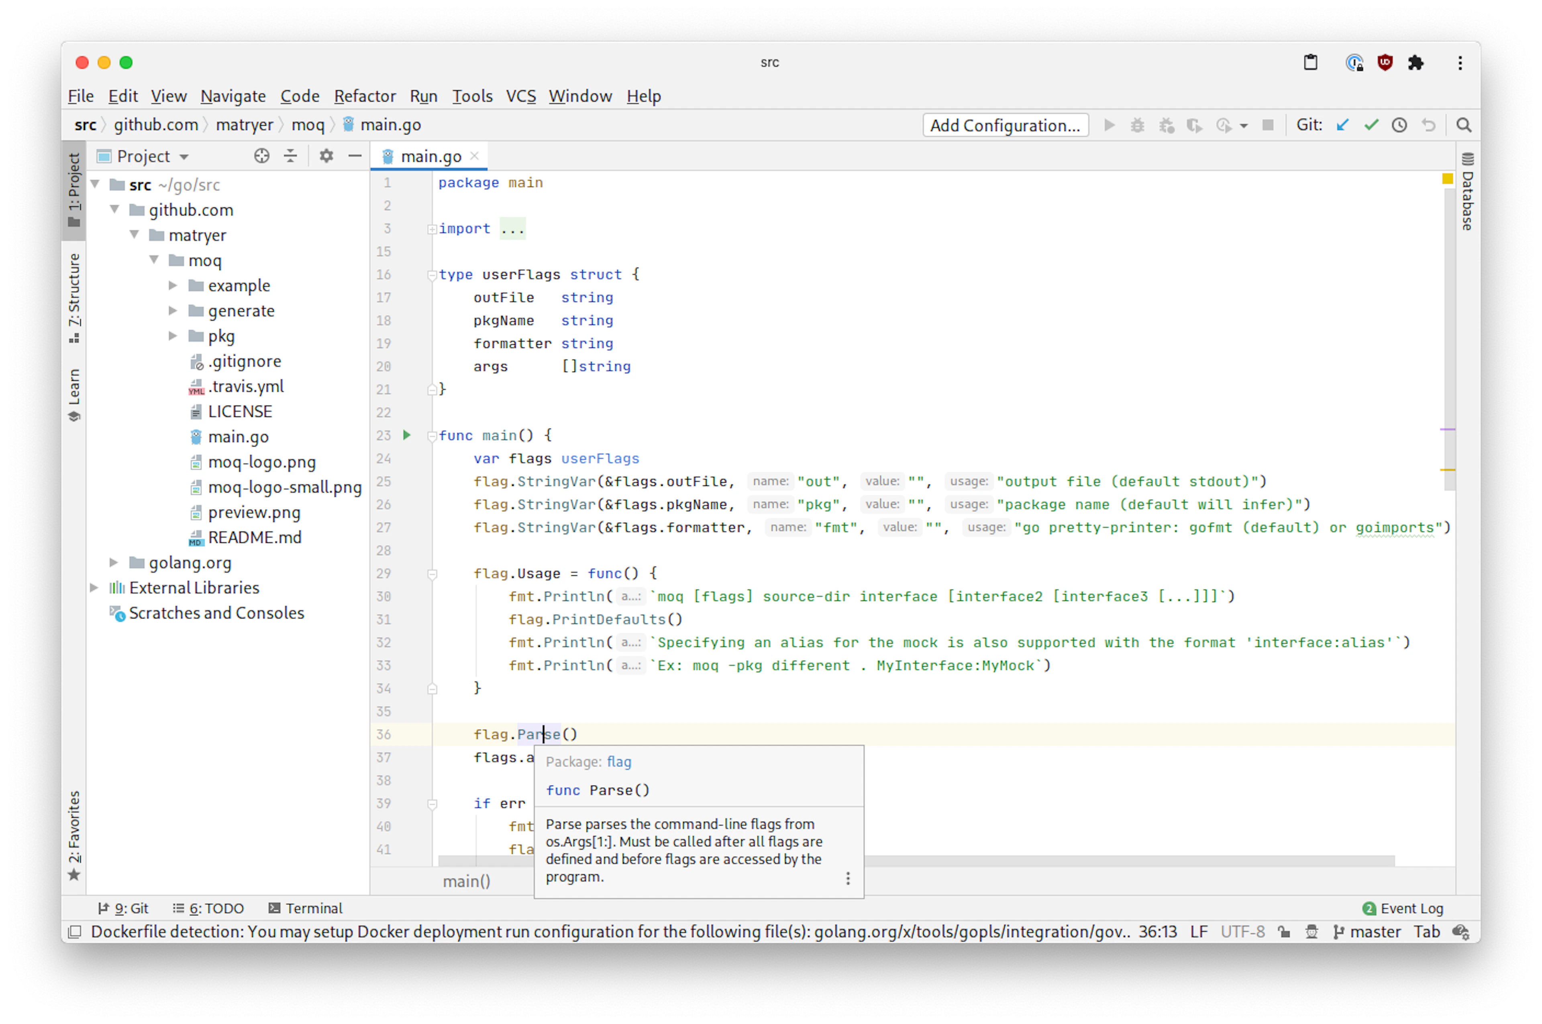
Task: Hide the Project panel with minus icon
Action: (x=355, y=156)
